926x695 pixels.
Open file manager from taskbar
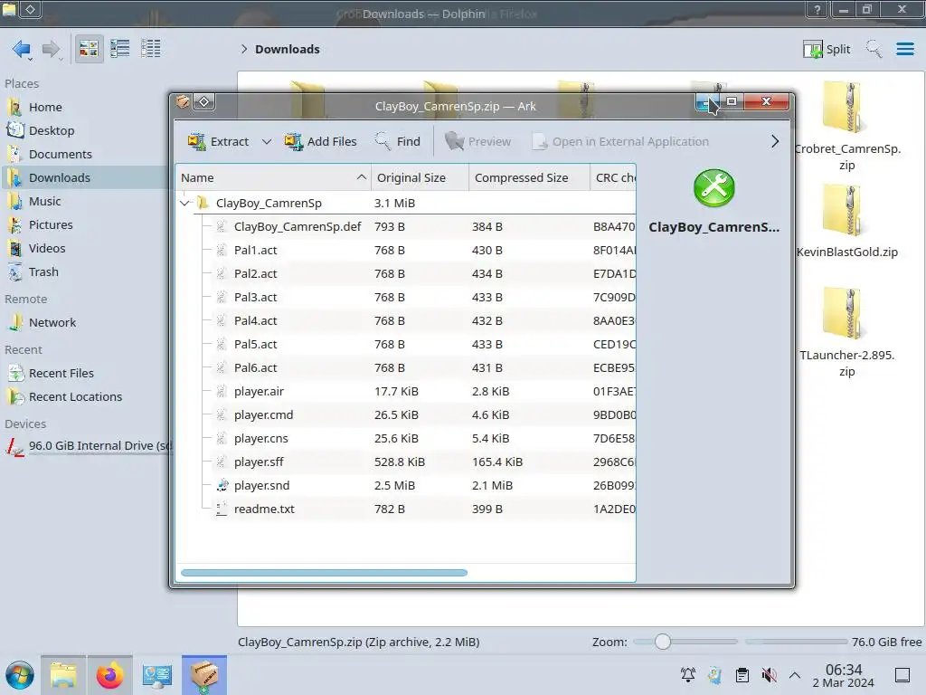63,675
